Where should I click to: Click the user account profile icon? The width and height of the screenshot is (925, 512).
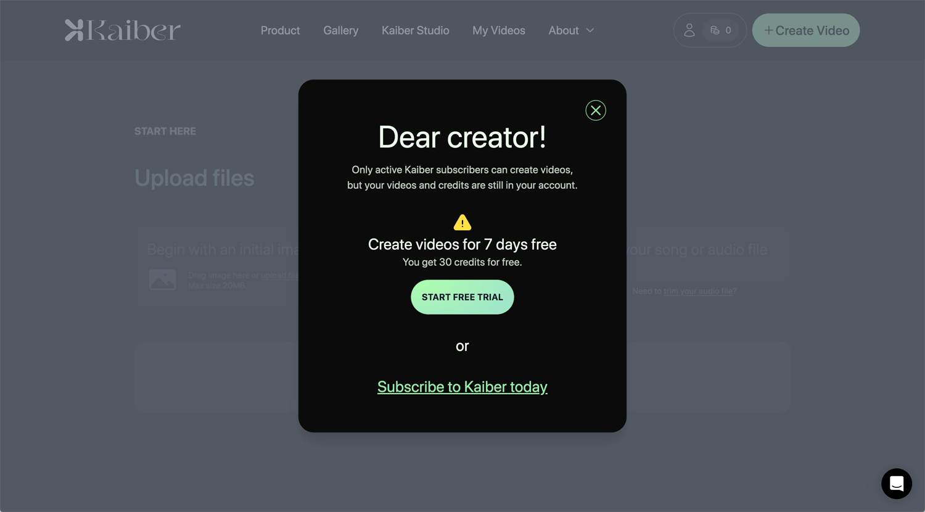pos(689,30)
